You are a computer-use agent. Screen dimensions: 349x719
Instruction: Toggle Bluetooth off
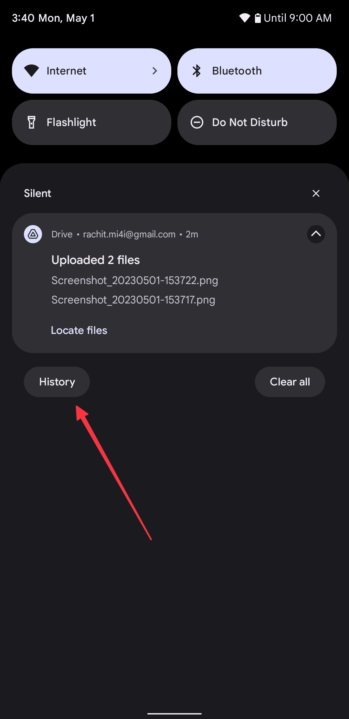256,71
